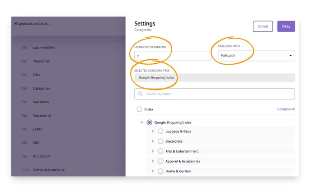Select the Index radio button
The image size is (310, 193).
tap(139, 109)
